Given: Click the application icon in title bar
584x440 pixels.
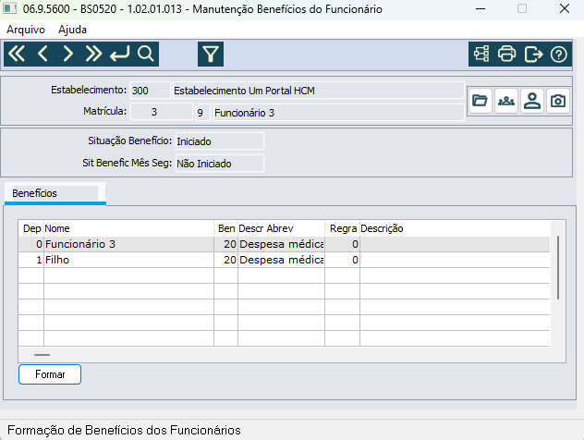Looking at the screenshot, I should (10, 8).
